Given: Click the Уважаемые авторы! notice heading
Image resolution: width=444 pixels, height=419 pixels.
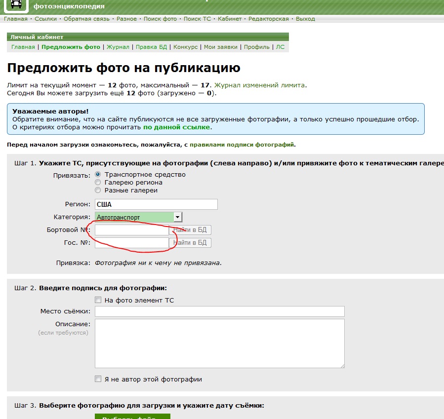Looking at the screenshot, I should pyautogui.click(x=50, y=112).
